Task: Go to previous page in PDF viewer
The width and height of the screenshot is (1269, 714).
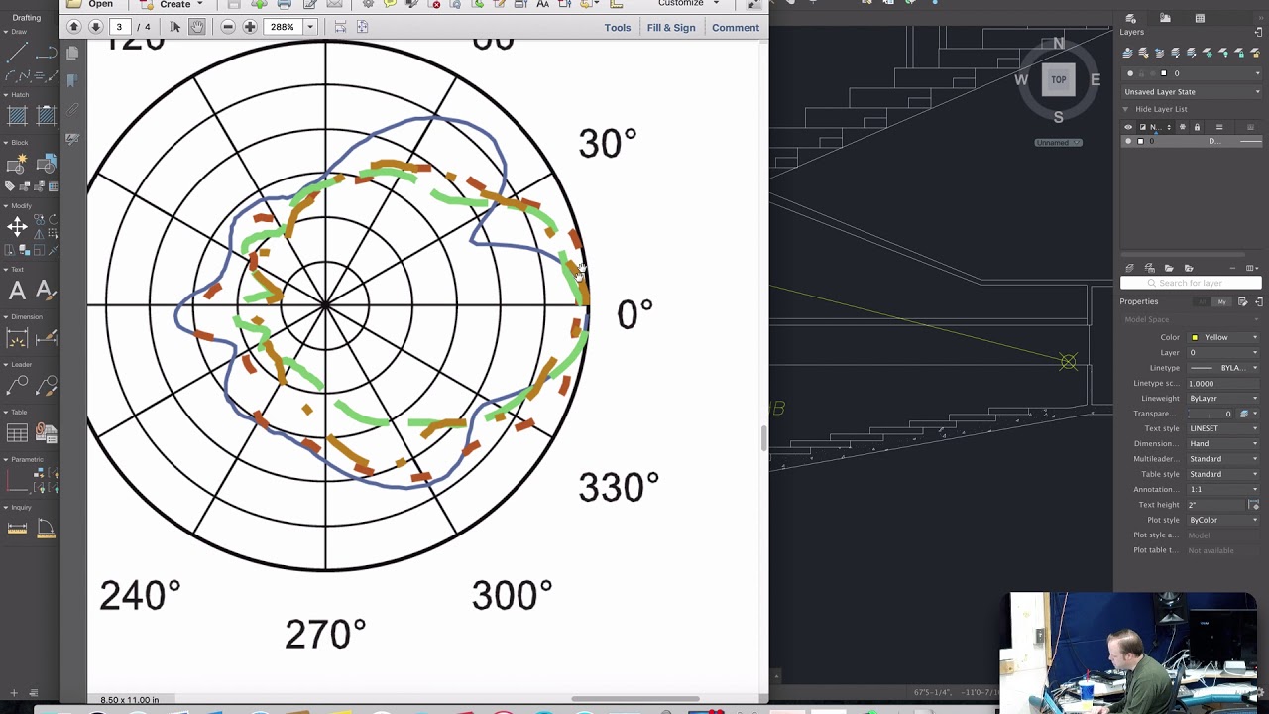Action: (74, 27)
